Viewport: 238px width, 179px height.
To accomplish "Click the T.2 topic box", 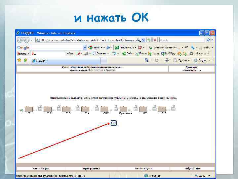I will click(x=48, y=109).
